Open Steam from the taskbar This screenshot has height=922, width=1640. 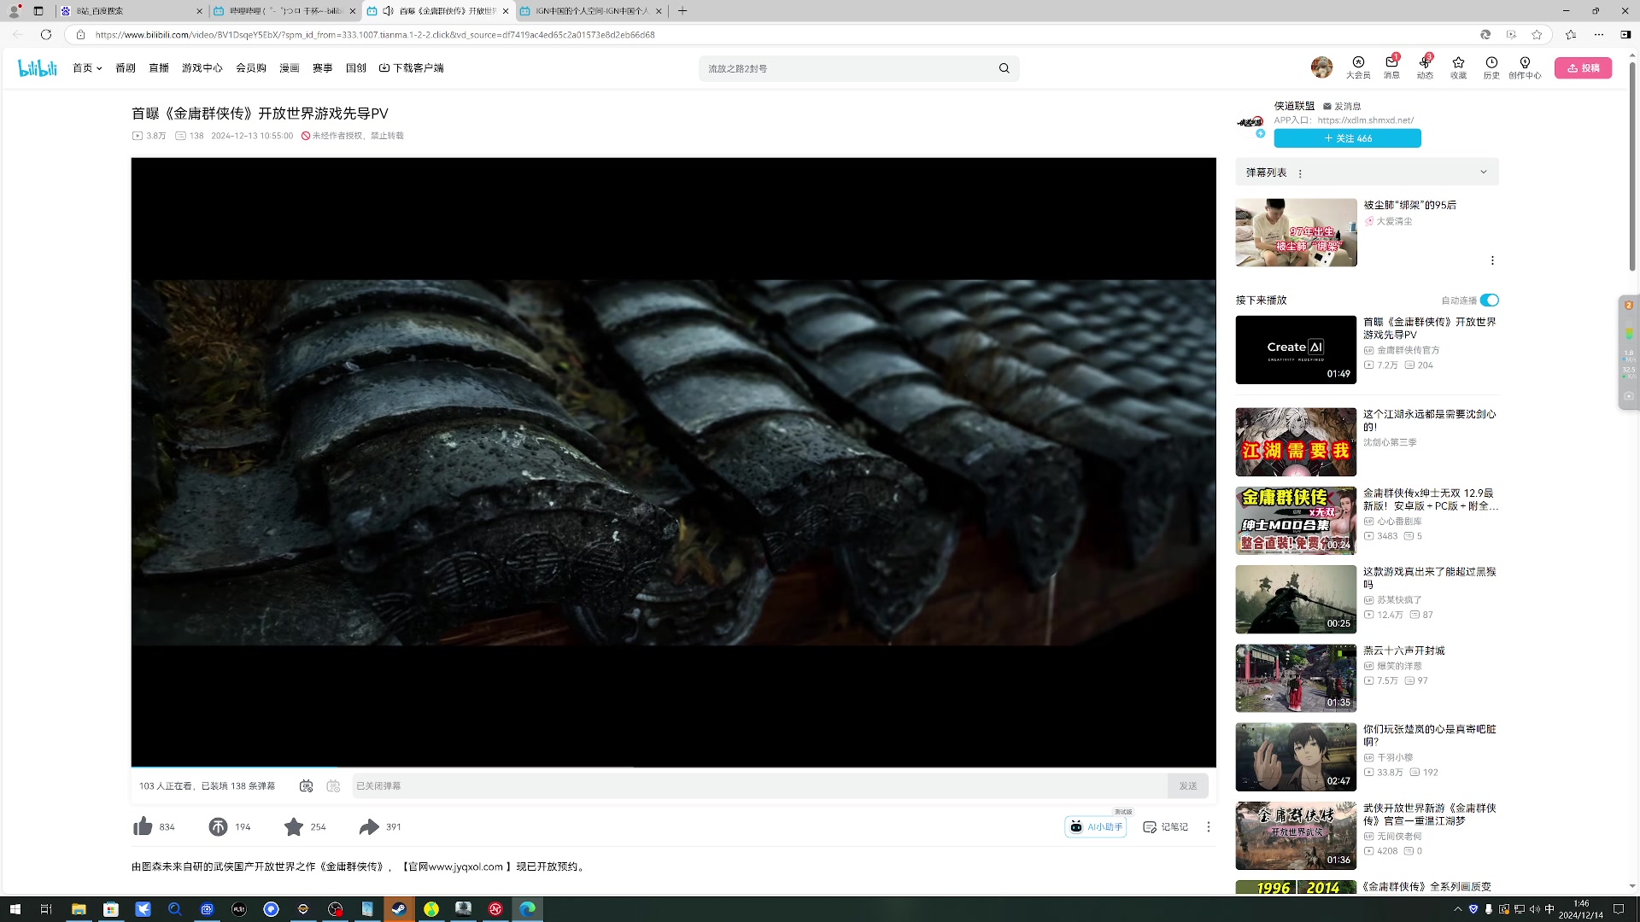(x=399, y=909)
